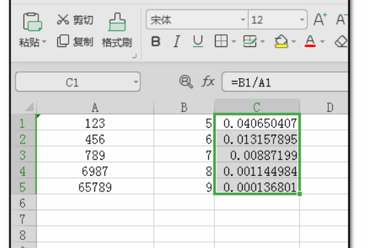Open the Name Box dropdown arrow
368x248 pixels.
[x=135, y=82]
